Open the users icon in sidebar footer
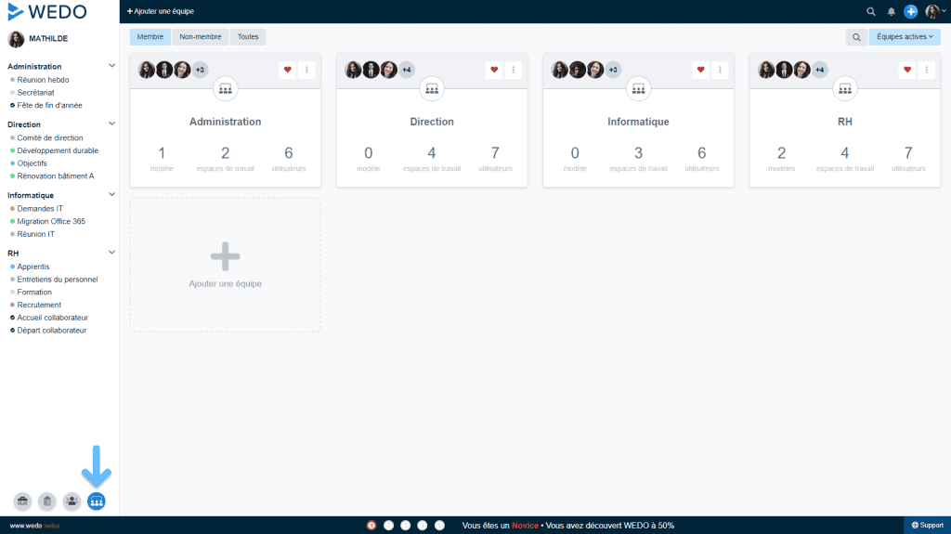951x534 pixels. (x=72, y=501)
